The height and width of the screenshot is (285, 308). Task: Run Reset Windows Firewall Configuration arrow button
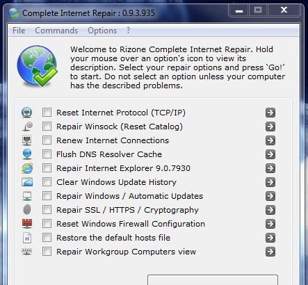coord(270,224)
